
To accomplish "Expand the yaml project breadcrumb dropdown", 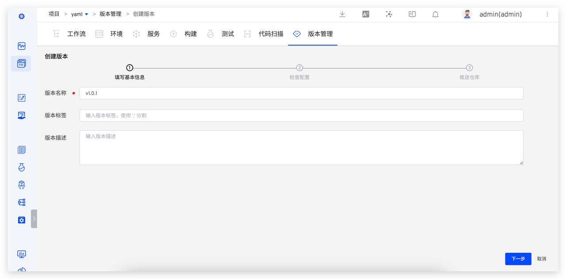I will tap(86, 14).
